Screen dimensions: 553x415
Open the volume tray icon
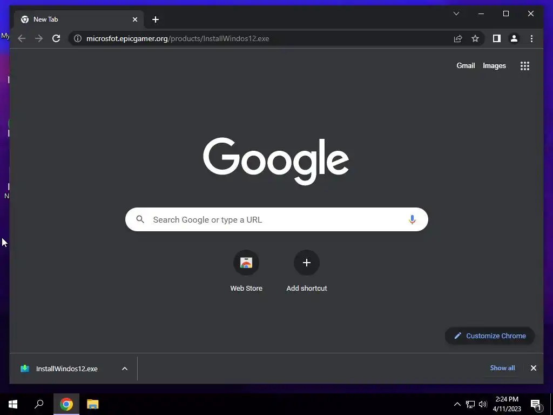pyautogui.click(x=483, y=404)
